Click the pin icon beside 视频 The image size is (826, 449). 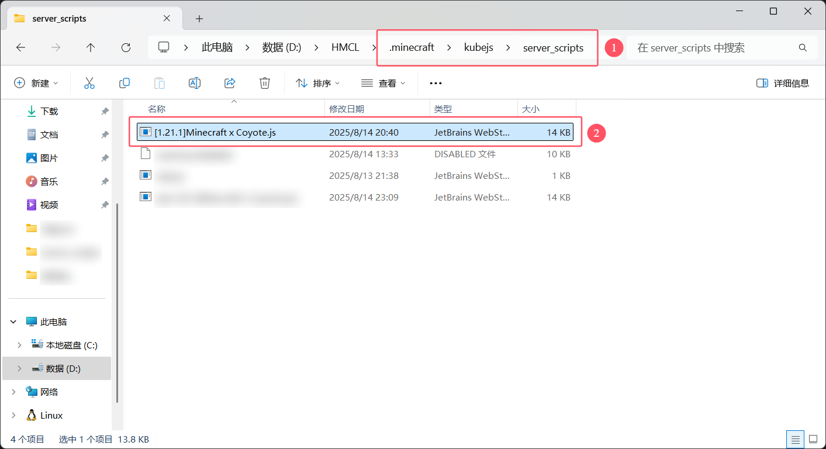[105, 205]
